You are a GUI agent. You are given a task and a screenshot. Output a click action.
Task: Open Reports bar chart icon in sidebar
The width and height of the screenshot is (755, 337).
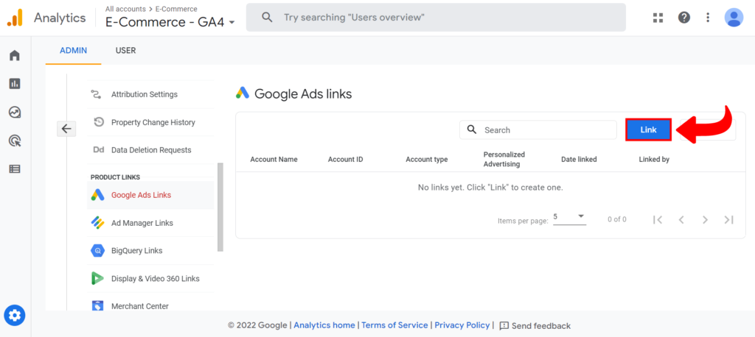15,84
